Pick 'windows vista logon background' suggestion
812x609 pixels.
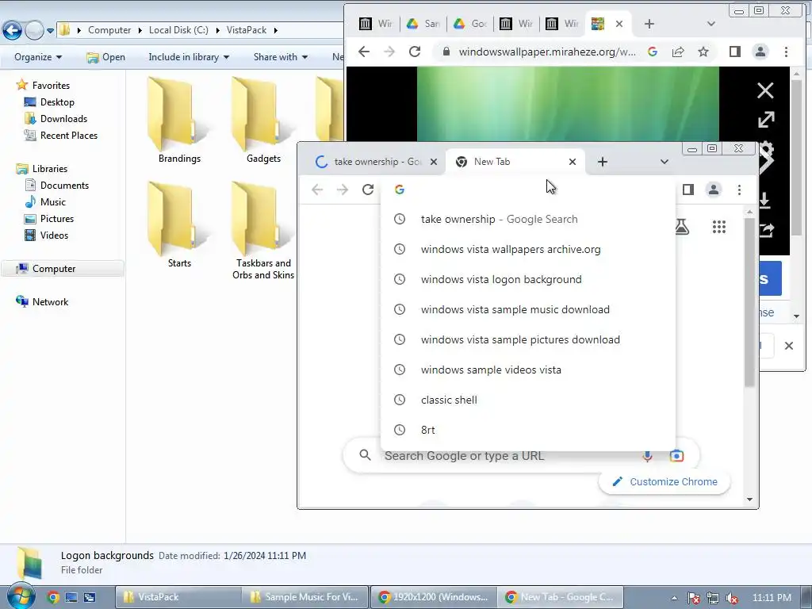point(528,279)
